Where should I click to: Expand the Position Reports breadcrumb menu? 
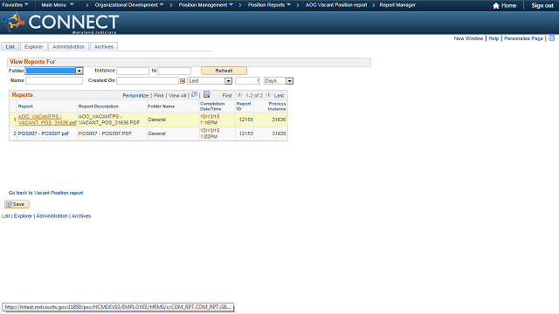pyautogui.click(x=269, y=5)
